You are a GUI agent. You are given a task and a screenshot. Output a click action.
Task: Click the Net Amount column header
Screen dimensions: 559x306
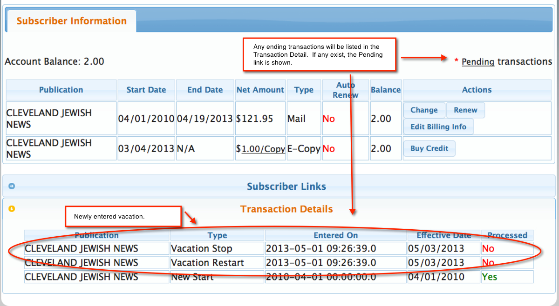point(260,90)
